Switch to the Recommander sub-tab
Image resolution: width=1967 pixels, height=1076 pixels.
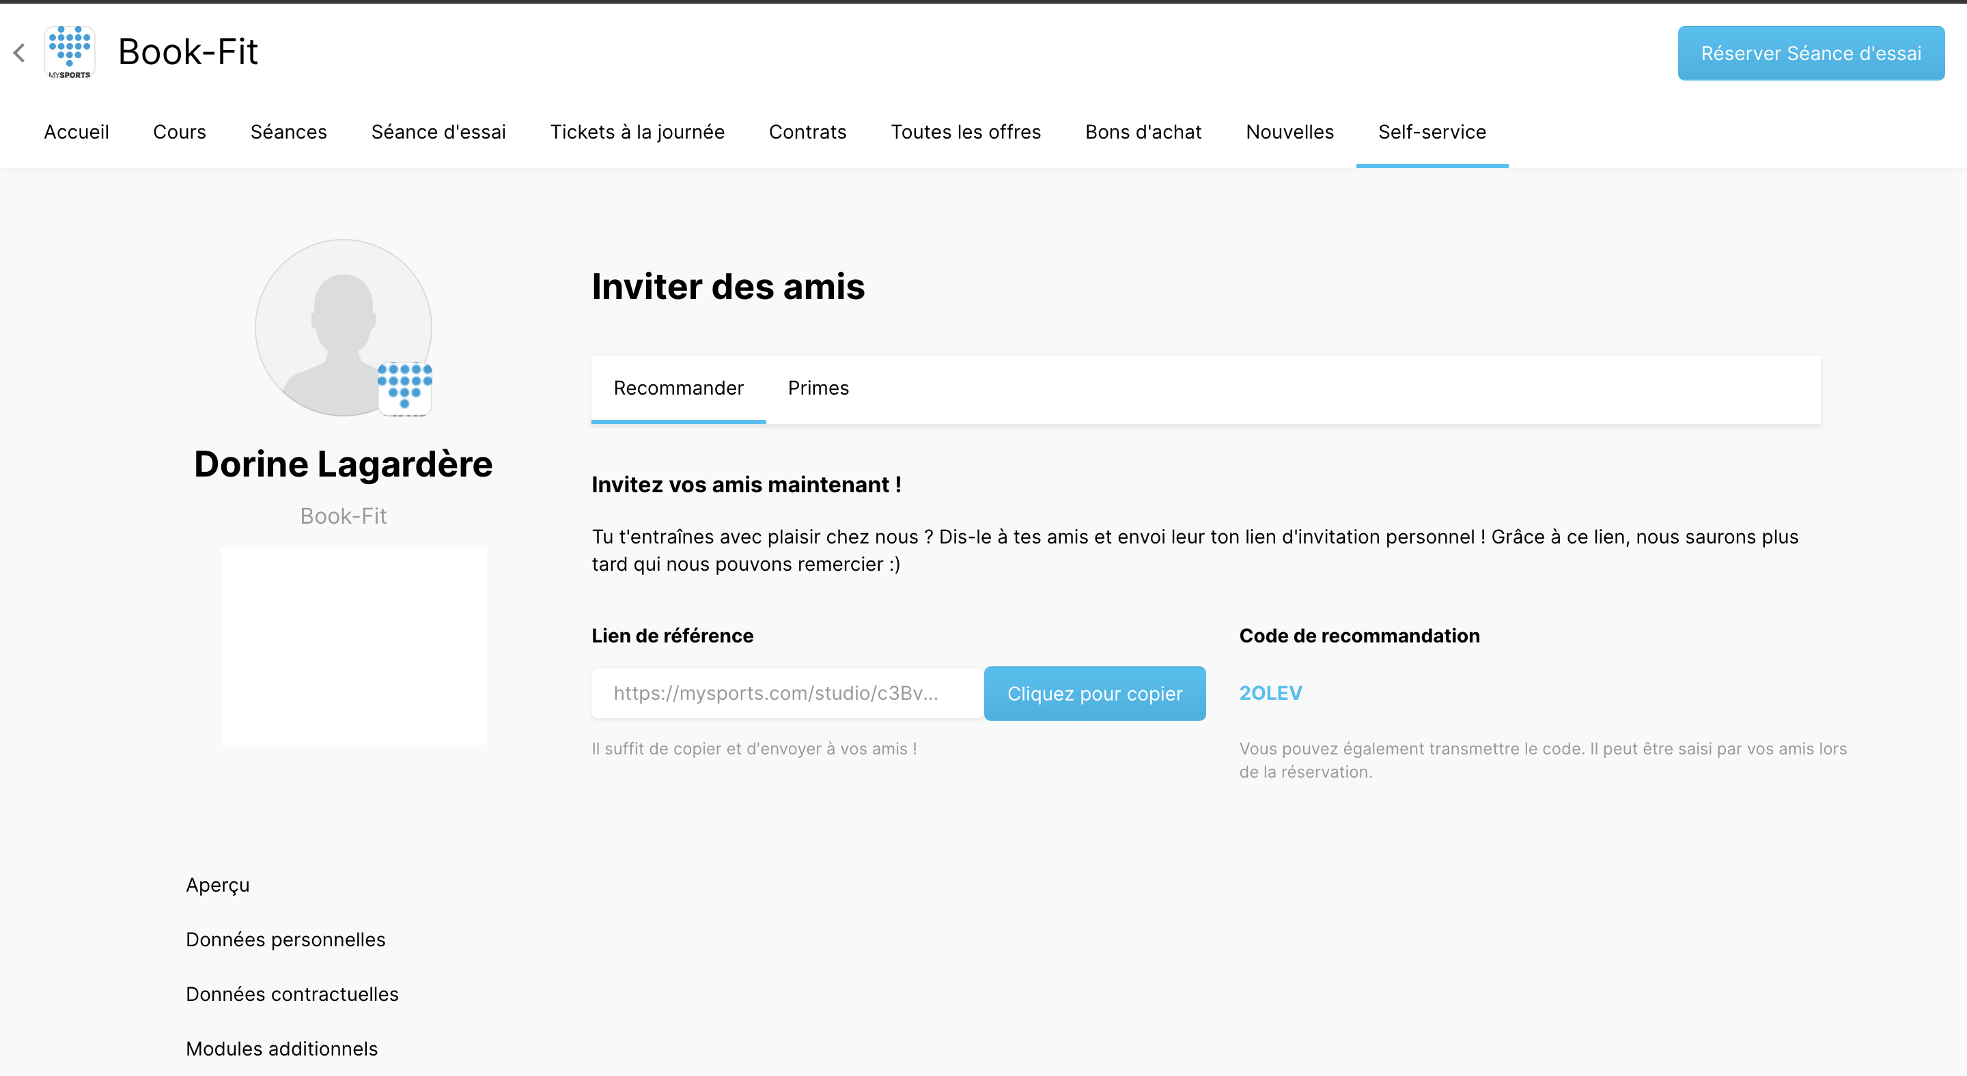click(678, 388)
